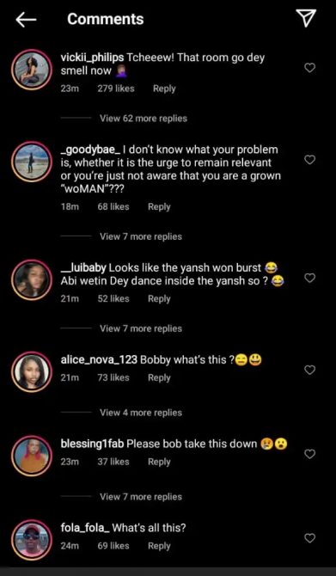This screenshot has width=336, height=576.
Task: Like alice_nova_123's comment with the heart
Action: [310, 370]
